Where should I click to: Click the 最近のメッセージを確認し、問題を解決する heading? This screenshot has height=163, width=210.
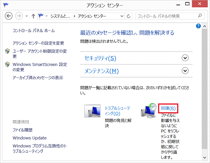coord(127,33)
